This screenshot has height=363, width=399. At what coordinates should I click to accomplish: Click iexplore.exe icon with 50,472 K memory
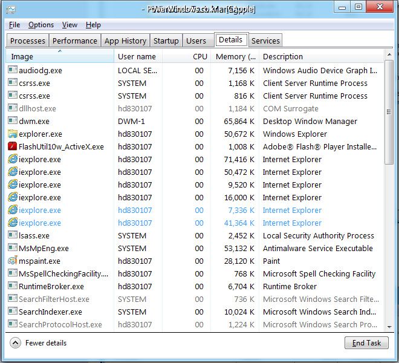(x=13, y=171)
